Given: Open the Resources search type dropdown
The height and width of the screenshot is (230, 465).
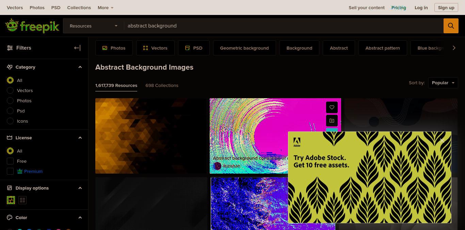Looking at the screenshot, I should coord(93,26).
